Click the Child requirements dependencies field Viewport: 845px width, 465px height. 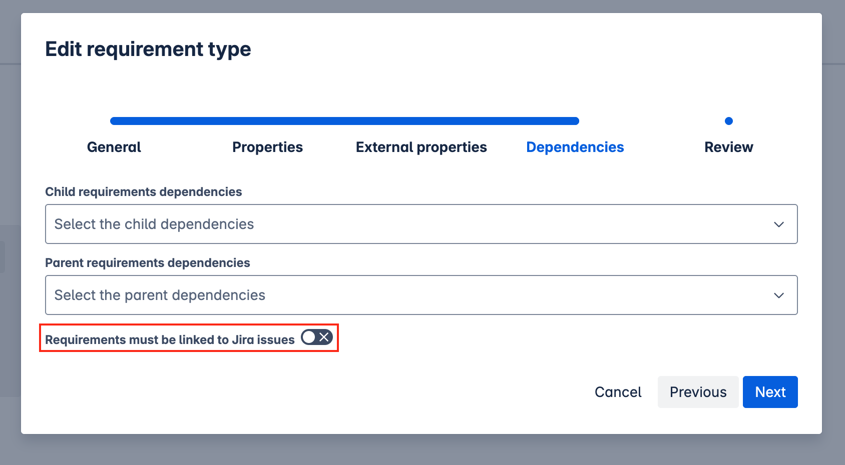(x=350, y=224)
